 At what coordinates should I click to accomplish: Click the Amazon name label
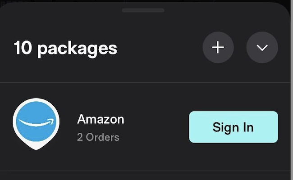101,119
